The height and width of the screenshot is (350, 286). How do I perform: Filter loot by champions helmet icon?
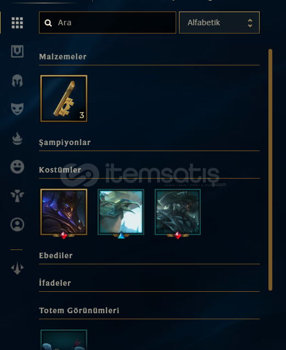(x=17, y=80)
